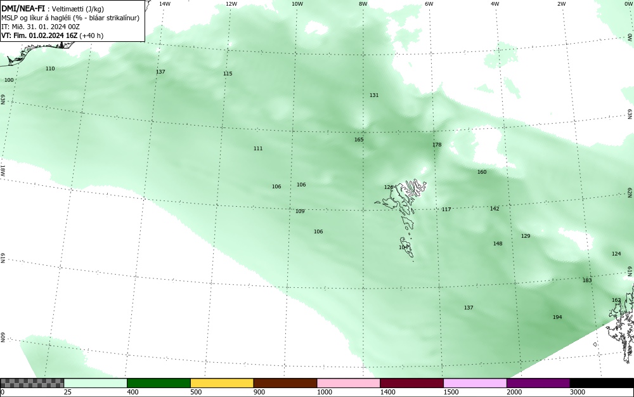Image resolution: width=634 pixels, height=397 pixels.
Task: Click the CAPE value 109
Action: point(300,211)
